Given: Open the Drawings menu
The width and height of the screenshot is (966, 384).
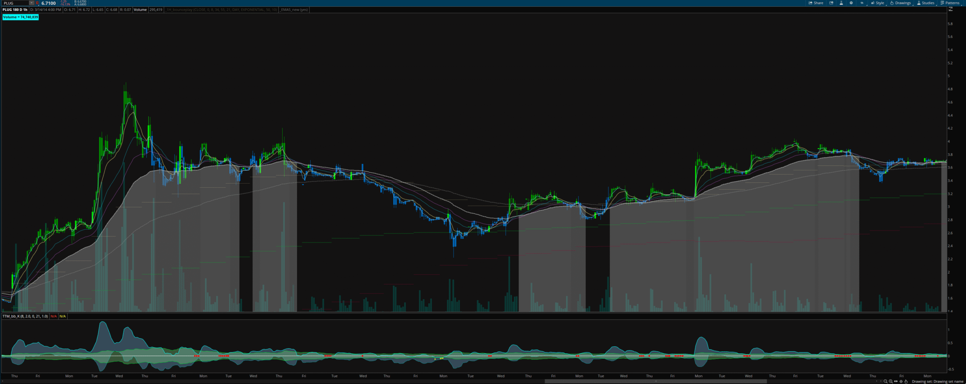Looking at the screenshot, I should (900, 3).
